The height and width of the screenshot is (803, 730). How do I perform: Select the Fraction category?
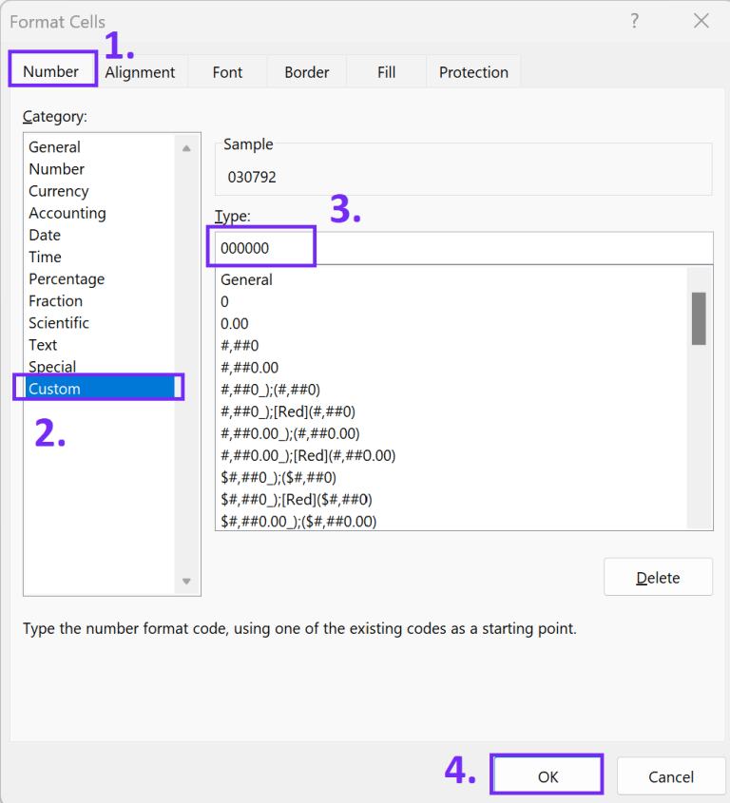(55, 300)
